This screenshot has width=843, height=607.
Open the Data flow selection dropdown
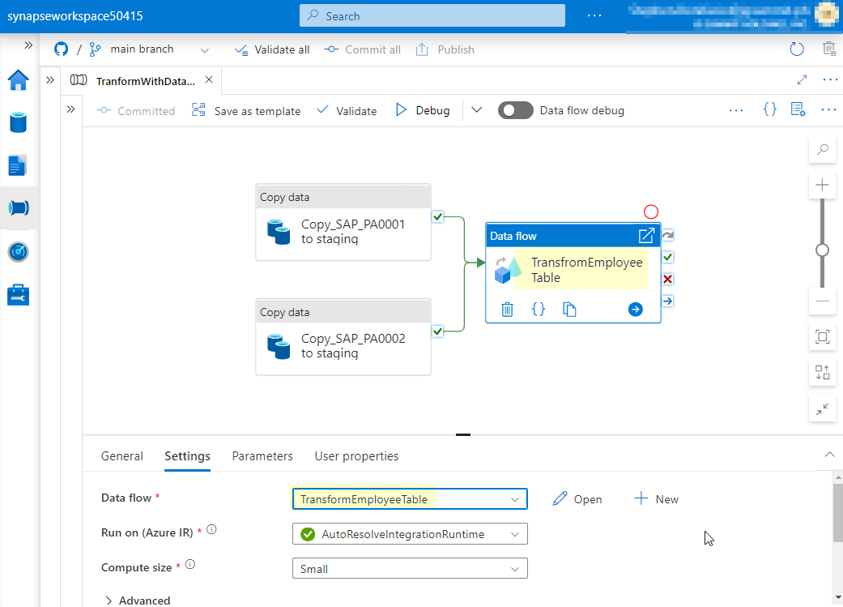(516, 498)
